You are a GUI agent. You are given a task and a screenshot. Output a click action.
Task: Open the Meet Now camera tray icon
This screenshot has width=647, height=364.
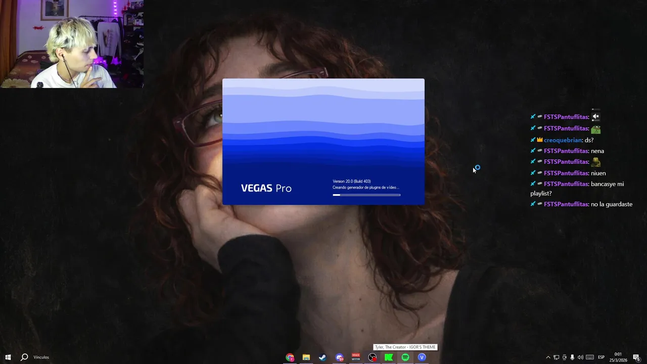pyautogui.click(x=564, y=357)
